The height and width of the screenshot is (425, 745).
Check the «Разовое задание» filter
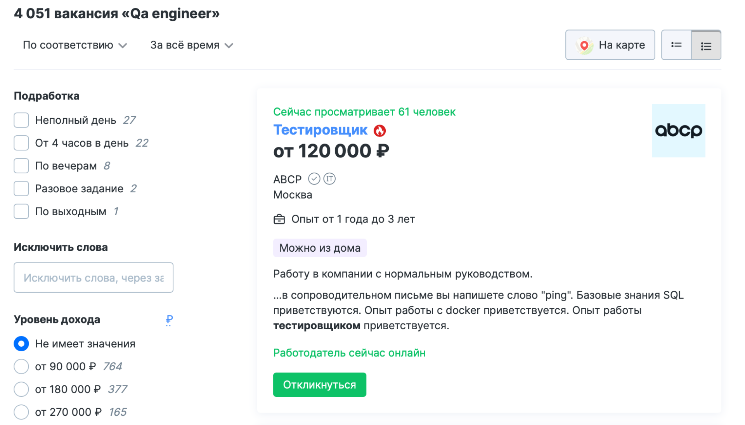pyautogui.click(x=21, y=188)
